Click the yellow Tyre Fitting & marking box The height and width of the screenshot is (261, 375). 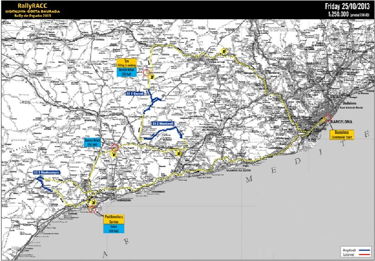(x=127, y=63)
